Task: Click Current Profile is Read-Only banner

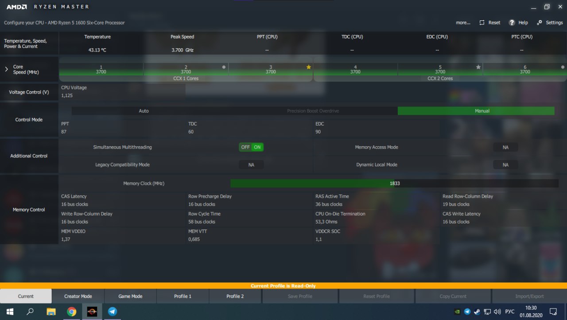Action: pyautogui.click(x=283, y=286)
